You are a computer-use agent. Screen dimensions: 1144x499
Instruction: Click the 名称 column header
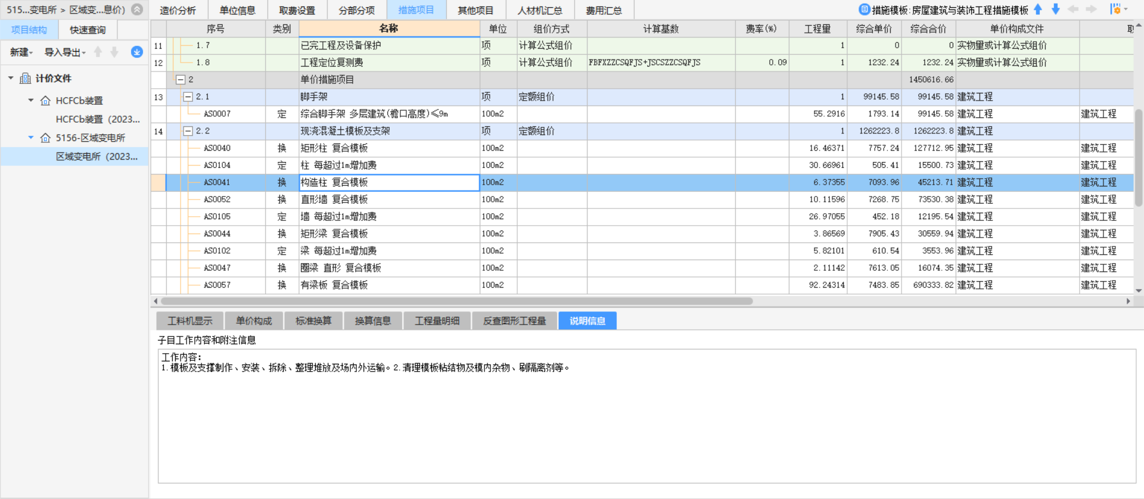tap(389, 29)
